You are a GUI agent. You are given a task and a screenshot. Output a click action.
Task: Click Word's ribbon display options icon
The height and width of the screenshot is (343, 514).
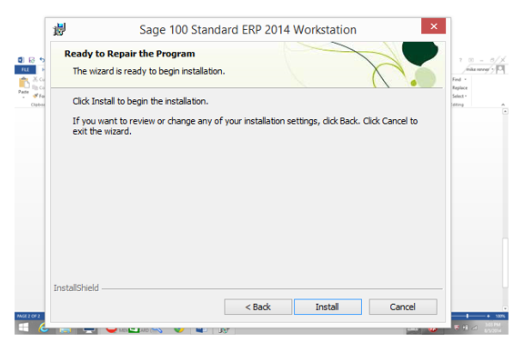471,60
